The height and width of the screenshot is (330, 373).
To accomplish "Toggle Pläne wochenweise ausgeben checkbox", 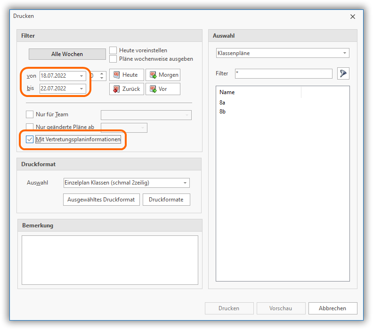I will (x=113, y=59).
